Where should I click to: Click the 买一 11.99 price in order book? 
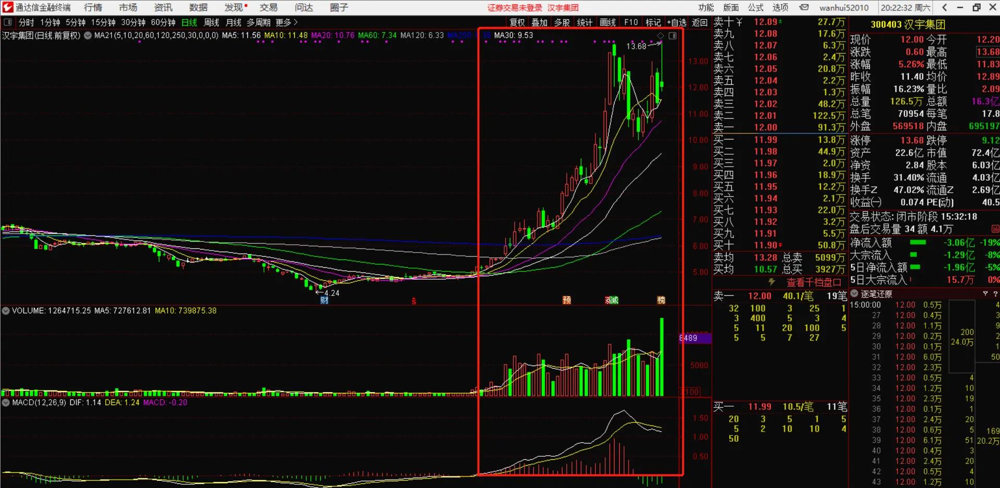[766, 140]
